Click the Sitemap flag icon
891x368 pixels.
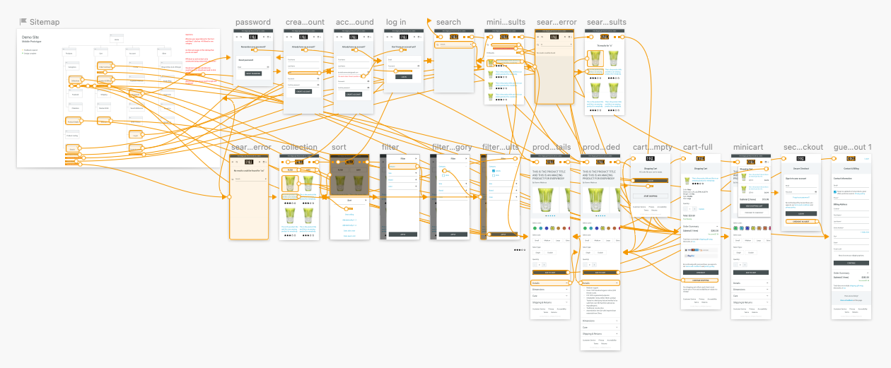(23, 22)
